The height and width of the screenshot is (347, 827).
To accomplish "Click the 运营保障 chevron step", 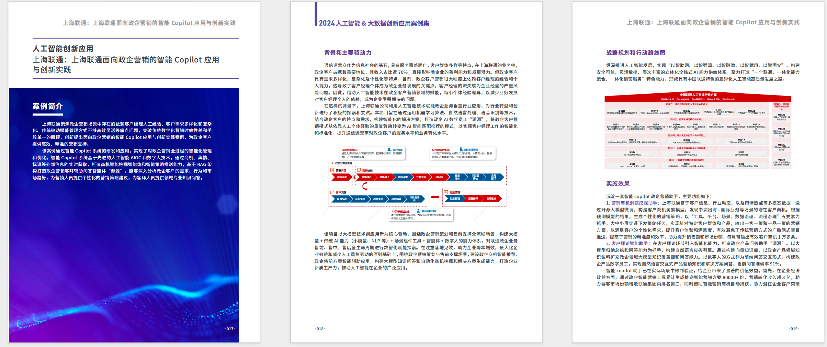I will coord(473,198).
